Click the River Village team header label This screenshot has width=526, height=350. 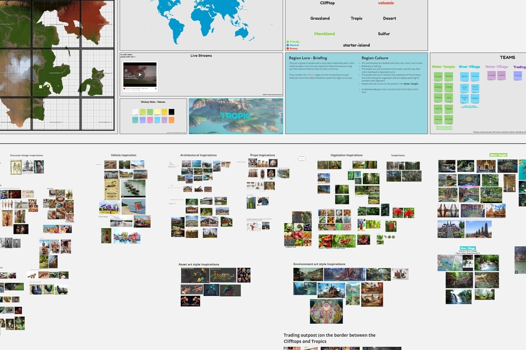pyautogui.click(x=470, y=67)
